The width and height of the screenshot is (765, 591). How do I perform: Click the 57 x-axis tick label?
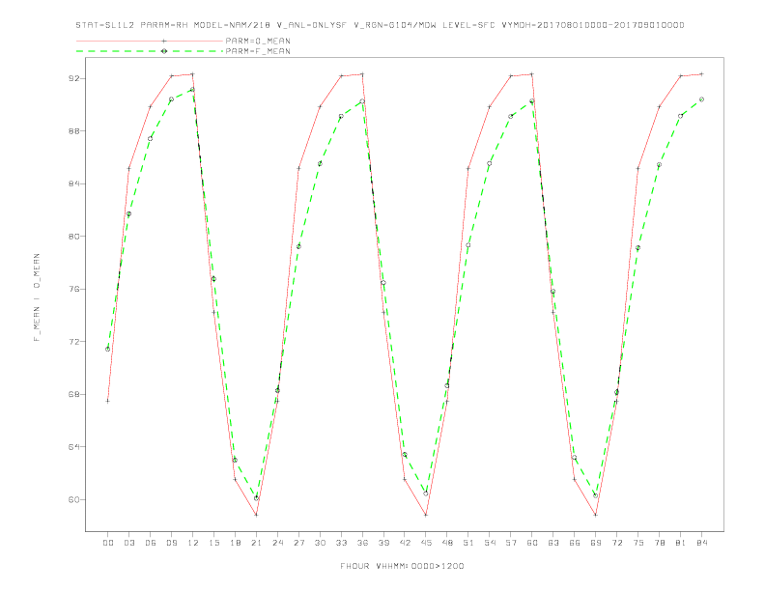coord(511,543)
